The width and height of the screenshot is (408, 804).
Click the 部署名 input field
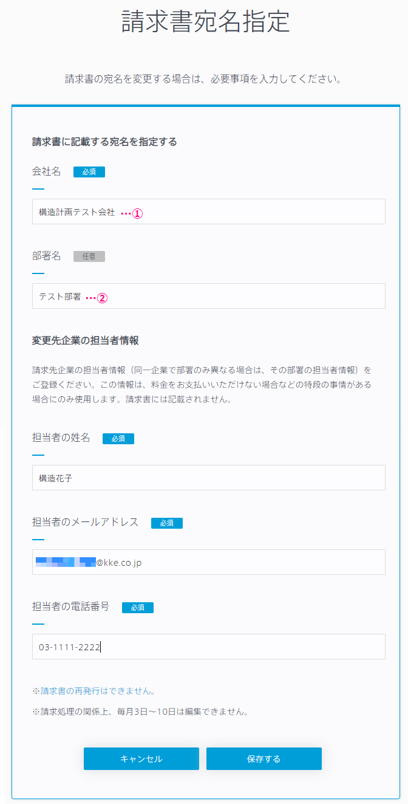208,296
